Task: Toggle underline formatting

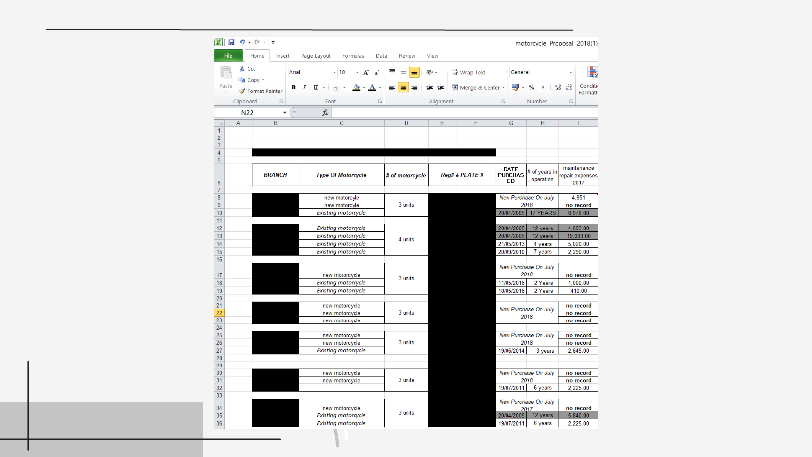Action: click(x=315, y=87)
